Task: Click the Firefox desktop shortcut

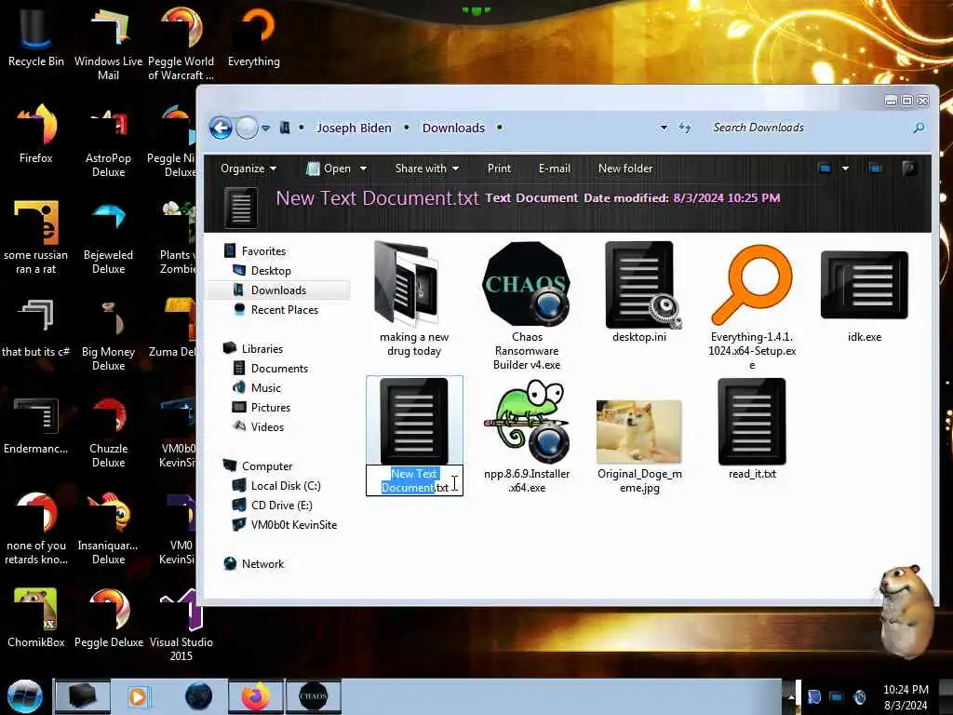Action: 36,132
